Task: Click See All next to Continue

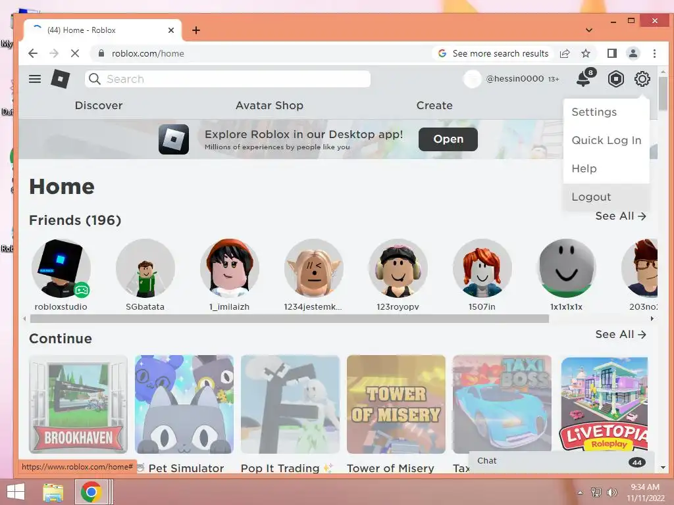Action: 621,335
